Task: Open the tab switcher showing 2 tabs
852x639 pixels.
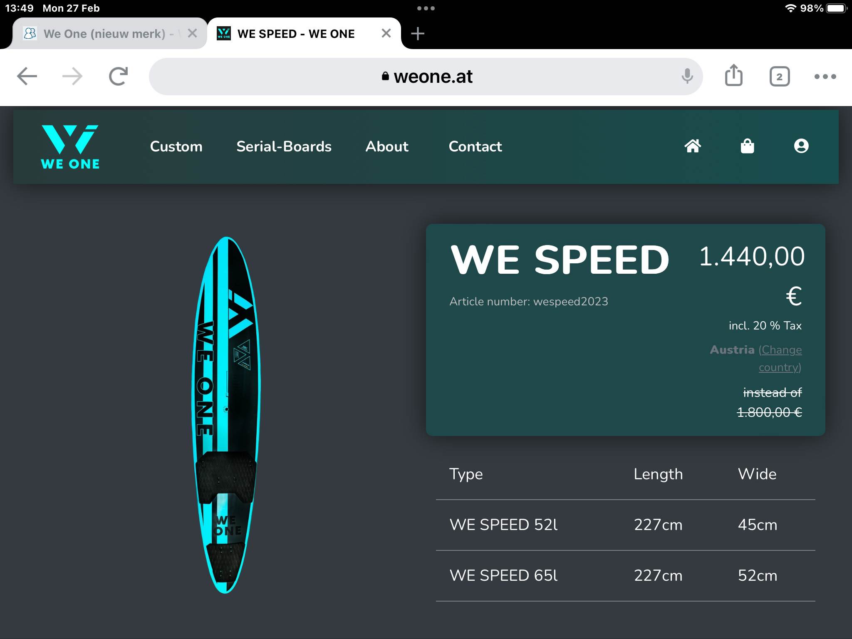Action: coord(779,77)
